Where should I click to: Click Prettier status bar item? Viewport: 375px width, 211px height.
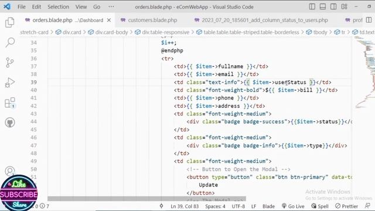(x=346, y=206)
